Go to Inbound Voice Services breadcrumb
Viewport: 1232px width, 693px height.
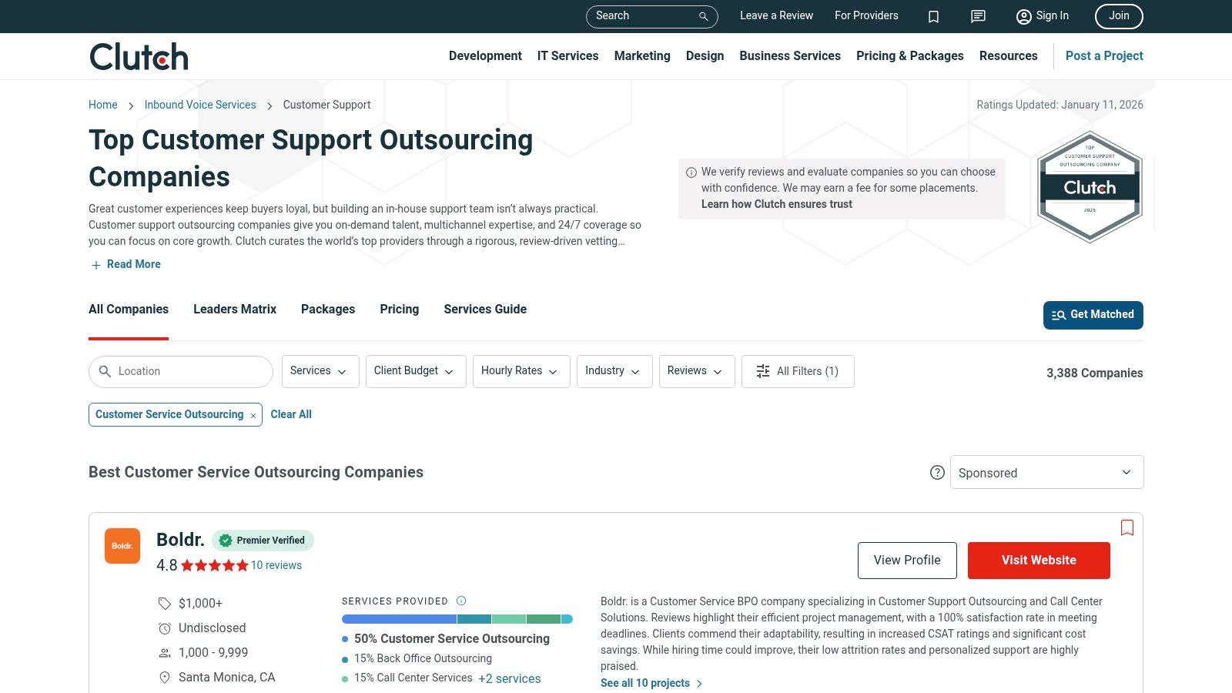pyautogui.click(x=200, y=105)
